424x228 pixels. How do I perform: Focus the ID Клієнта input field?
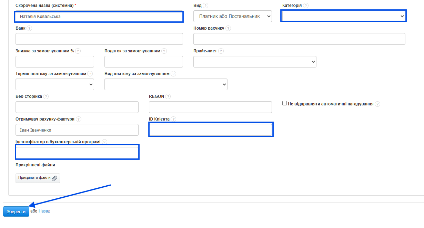click(x=211, y=129)
